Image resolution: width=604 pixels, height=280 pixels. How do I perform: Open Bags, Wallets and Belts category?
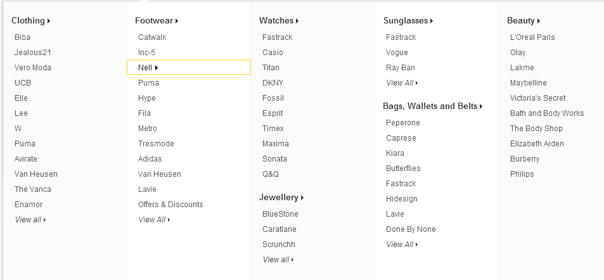click(432, 106)
